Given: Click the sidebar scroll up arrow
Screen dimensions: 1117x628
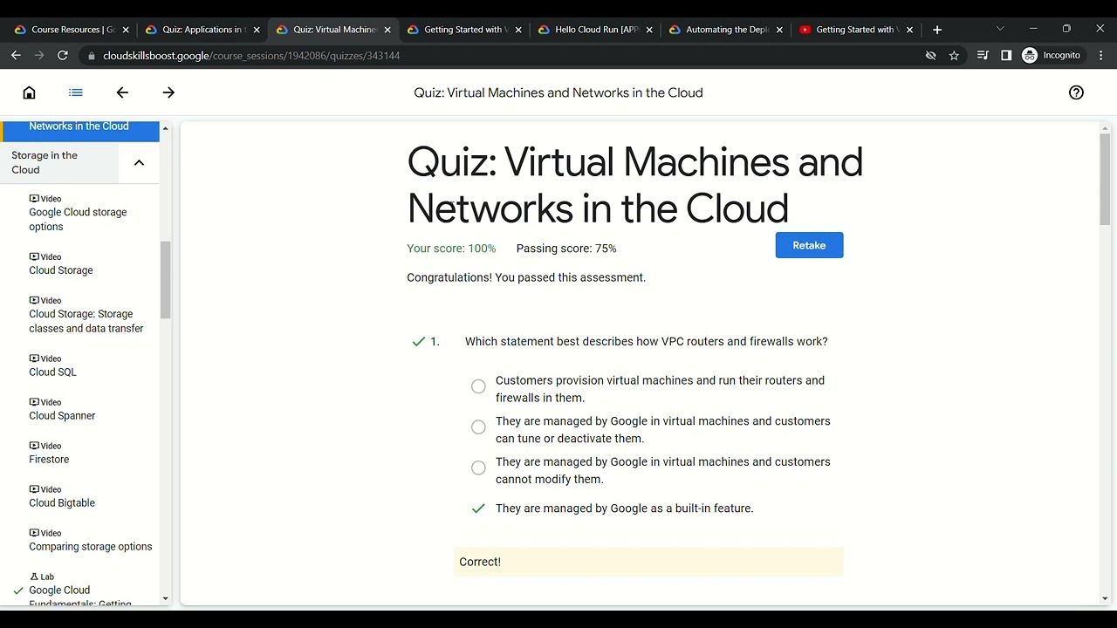Looking at the screenshot, I should tap(165, 128).
